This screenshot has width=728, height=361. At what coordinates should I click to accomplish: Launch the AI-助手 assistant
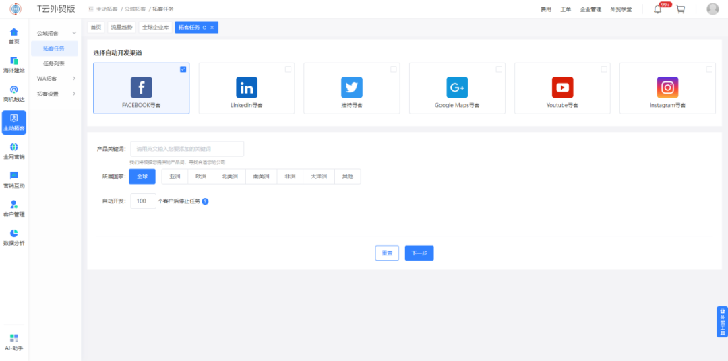tap(14, 342)
